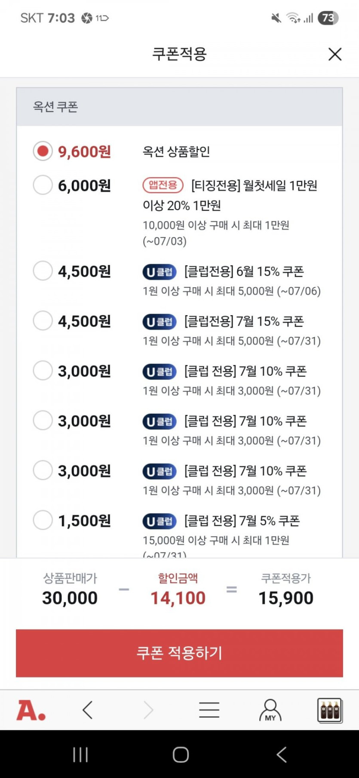Viewport: 359px width, 778px height.
Task: Select the 6,000원 티징전용 월첫세일 coupon
Action: pyautogui.click(x=43, y=185)
